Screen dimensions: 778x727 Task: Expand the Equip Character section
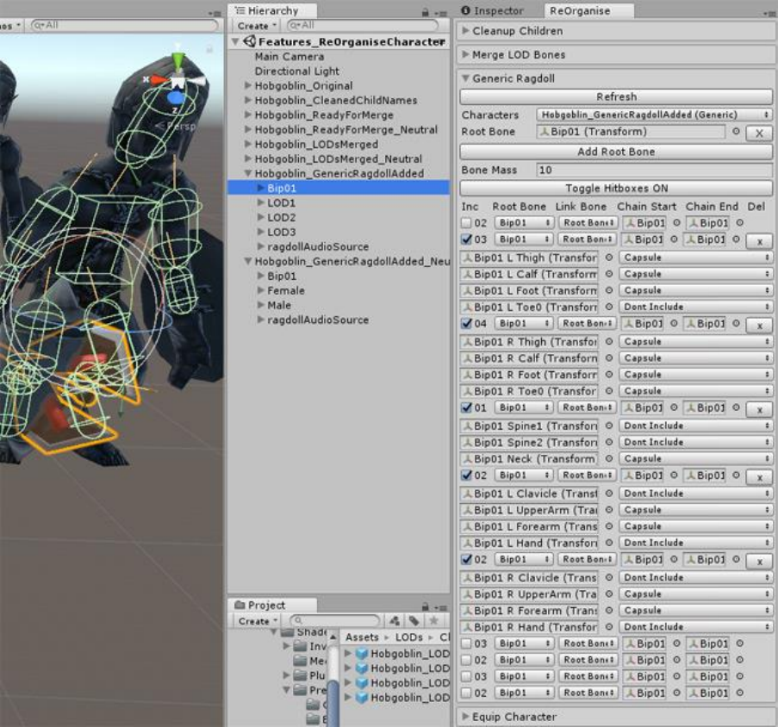click(465, 716)
